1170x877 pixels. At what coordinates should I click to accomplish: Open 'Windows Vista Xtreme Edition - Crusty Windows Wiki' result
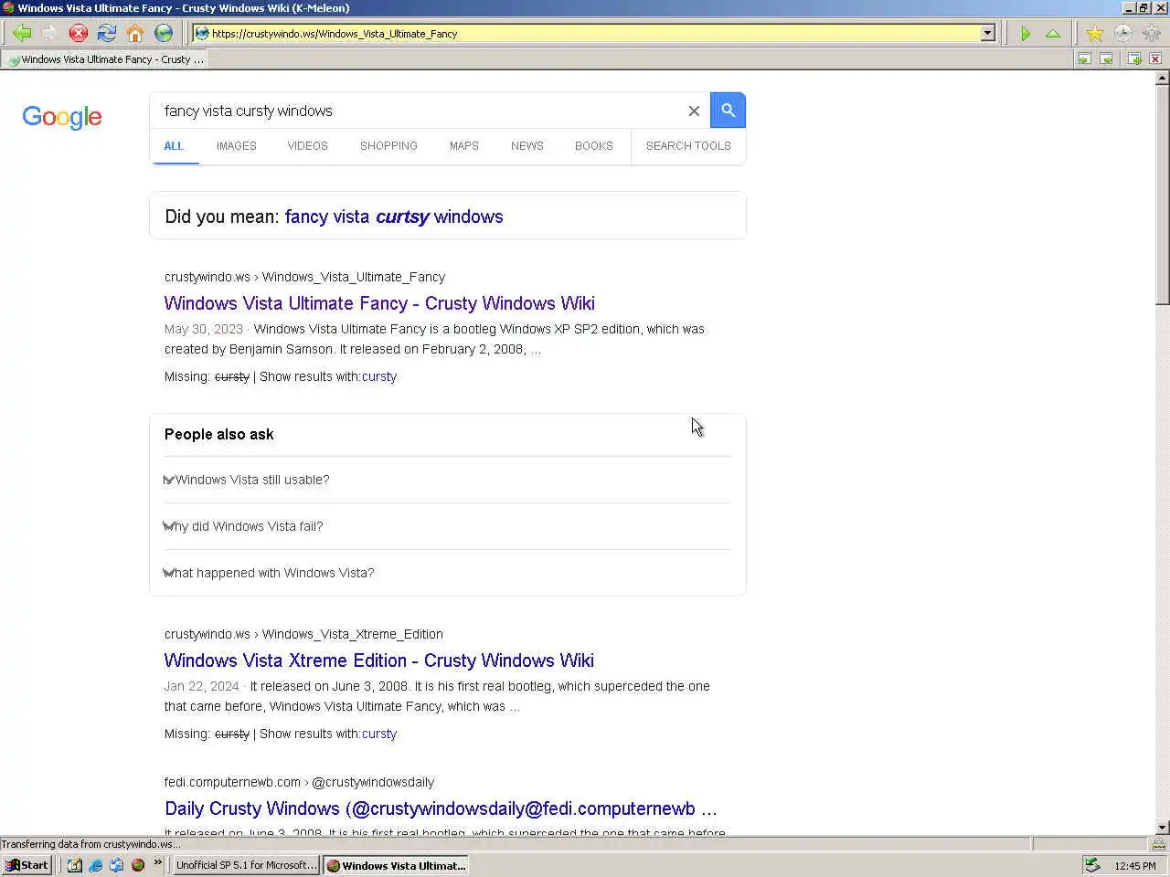click(x=378, y=660)
